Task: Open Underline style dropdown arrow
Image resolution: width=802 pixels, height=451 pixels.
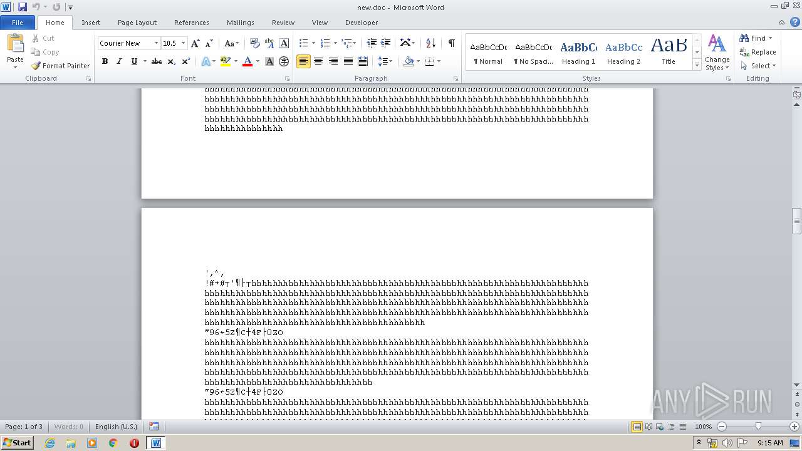Action: pos(145,61)
